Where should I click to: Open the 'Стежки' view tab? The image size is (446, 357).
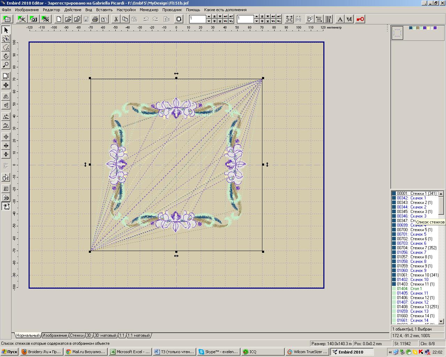tap(77, 335)
